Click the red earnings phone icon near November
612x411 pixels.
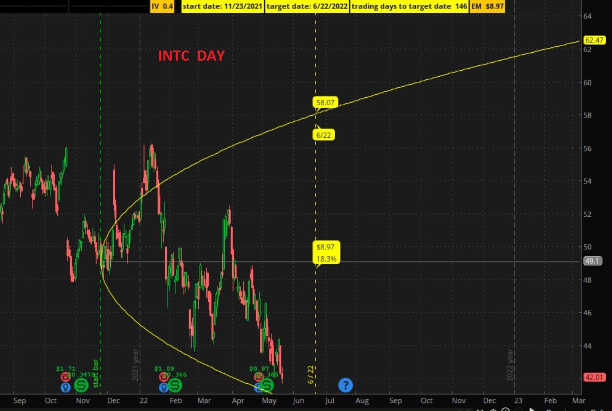pos(65,377)
